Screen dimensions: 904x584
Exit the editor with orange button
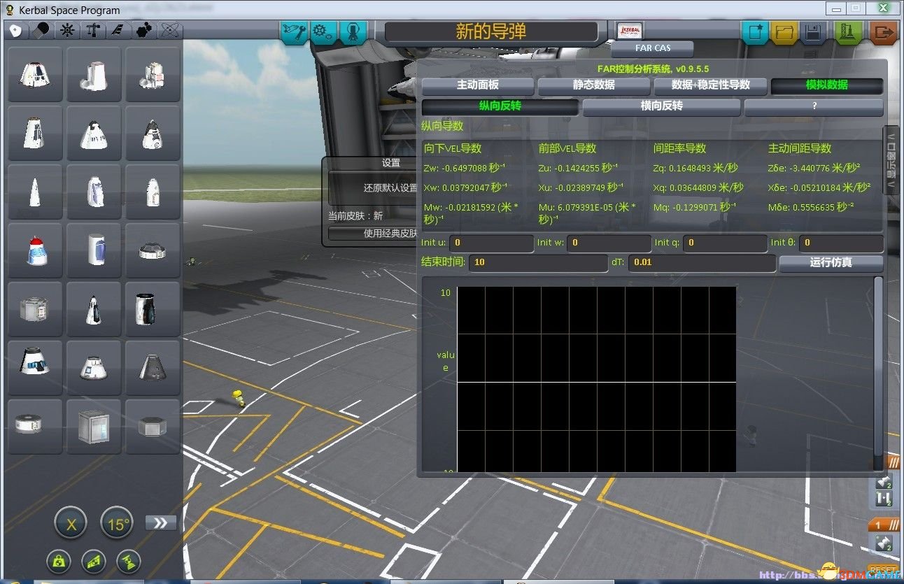(884, 32)
